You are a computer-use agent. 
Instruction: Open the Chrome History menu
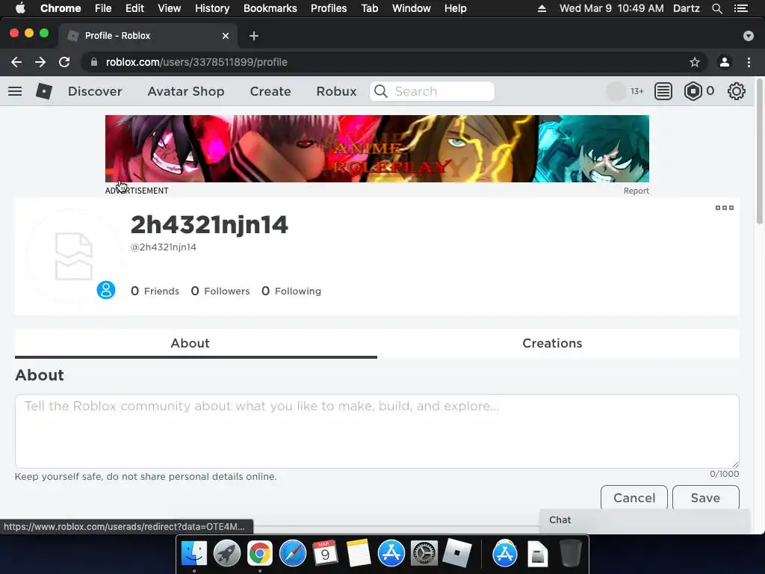tap(212, 8)
